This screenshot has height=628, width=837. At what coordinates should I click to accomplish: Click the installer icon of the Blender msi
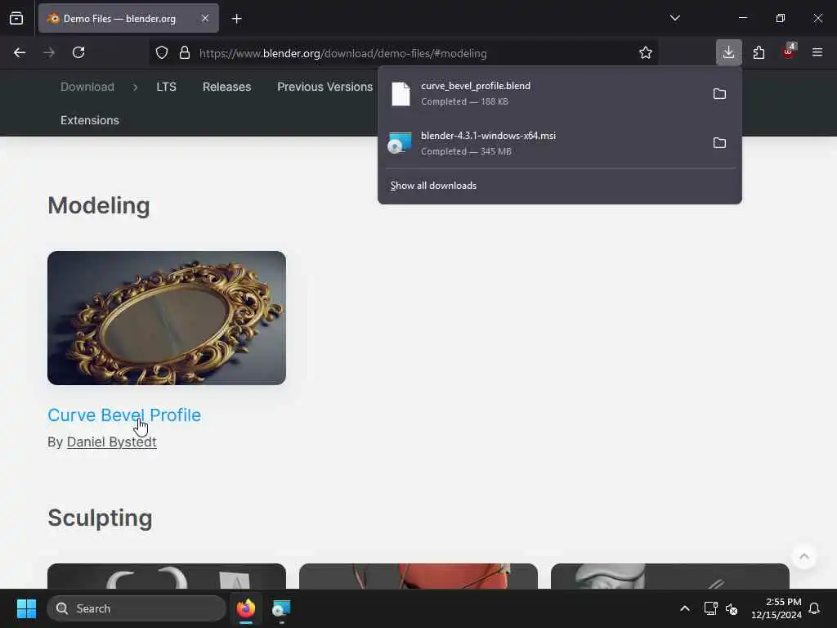click(x=400, y=142)
